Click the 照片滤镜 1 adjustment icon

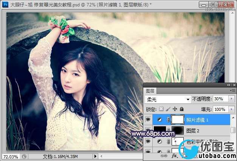pos(159,120)
